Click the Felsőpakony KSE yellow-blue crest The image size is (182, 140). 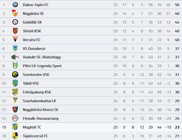pos(15,92)
